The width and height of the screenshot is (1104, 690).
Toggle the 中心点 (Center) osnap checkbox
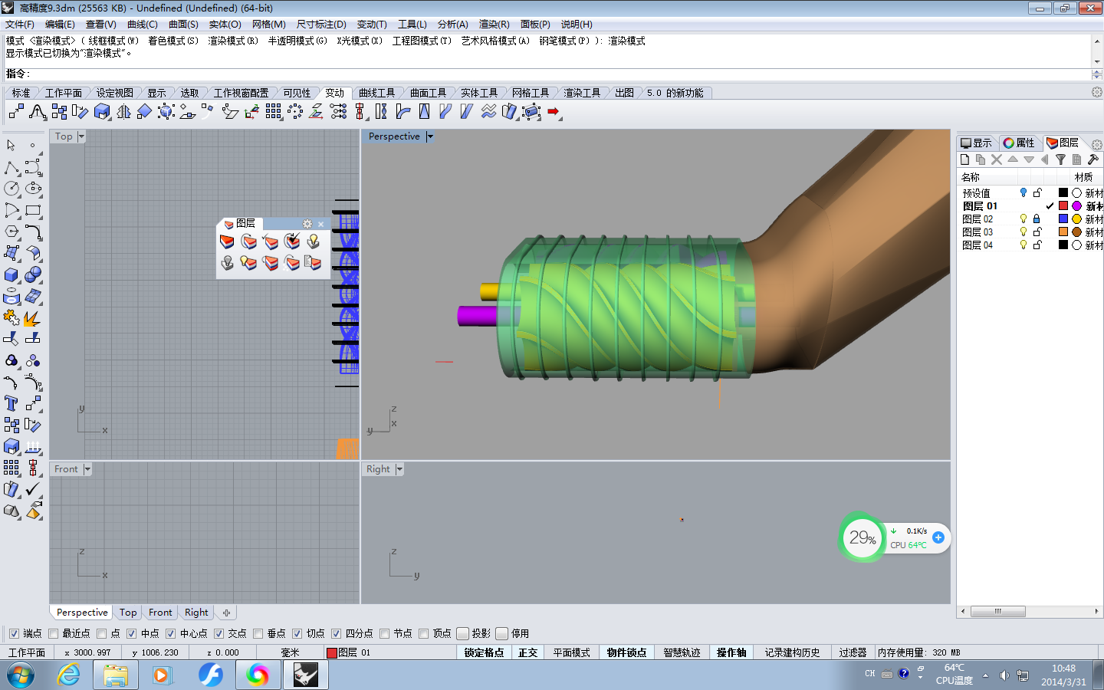pos(170,633)
